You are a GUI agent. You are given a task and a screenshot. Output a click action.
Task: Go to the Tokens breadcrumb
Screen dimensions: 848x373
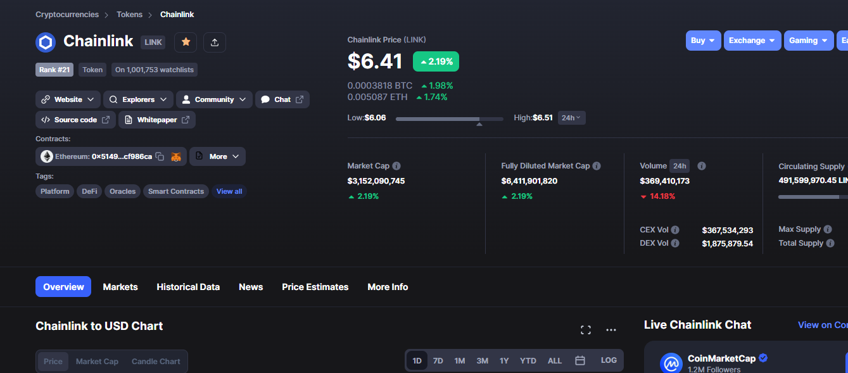click(x=129, y=14)
